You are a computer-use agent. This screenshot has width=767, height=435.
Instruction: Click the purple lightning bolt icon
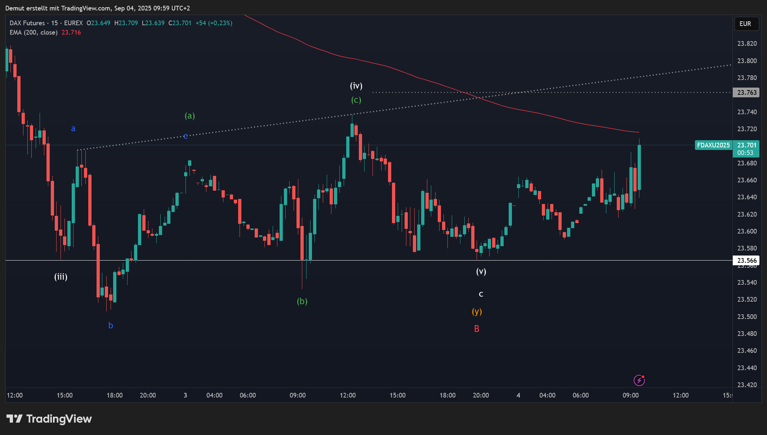pos(639,380)
